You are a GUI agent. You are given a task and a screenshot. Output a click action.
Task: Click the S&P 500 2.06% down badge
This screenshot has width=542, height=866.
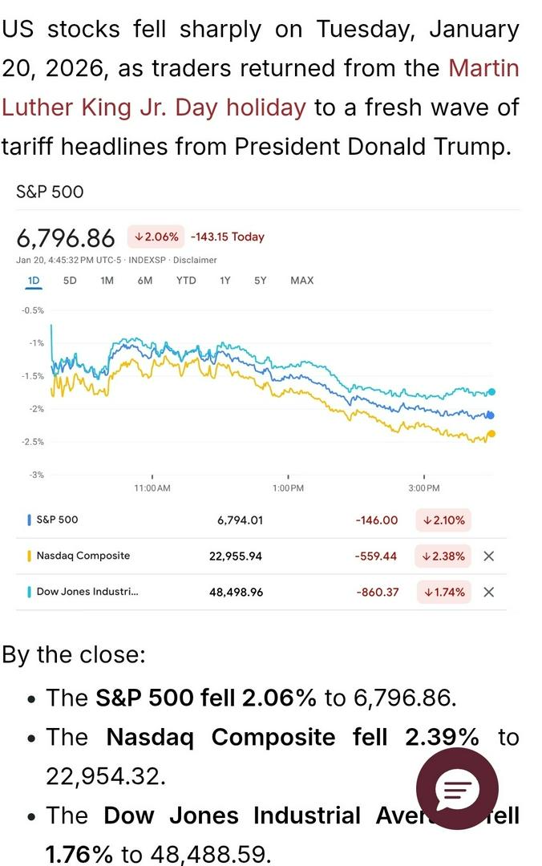tap(156, 237)
